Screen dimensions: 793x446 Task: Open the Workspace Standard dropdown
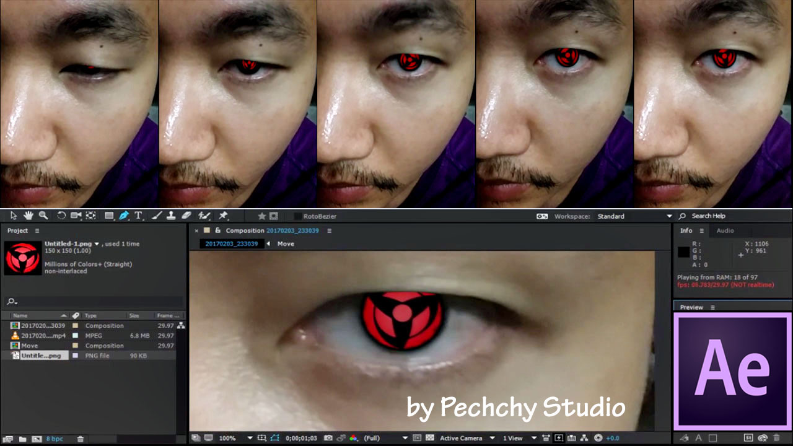click(634, 216)
